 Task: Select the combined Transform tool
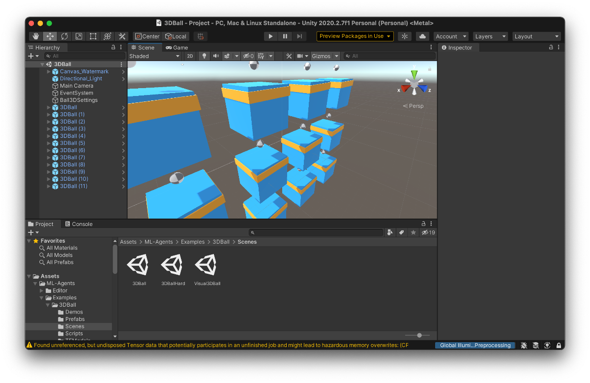tap(107, 36)
